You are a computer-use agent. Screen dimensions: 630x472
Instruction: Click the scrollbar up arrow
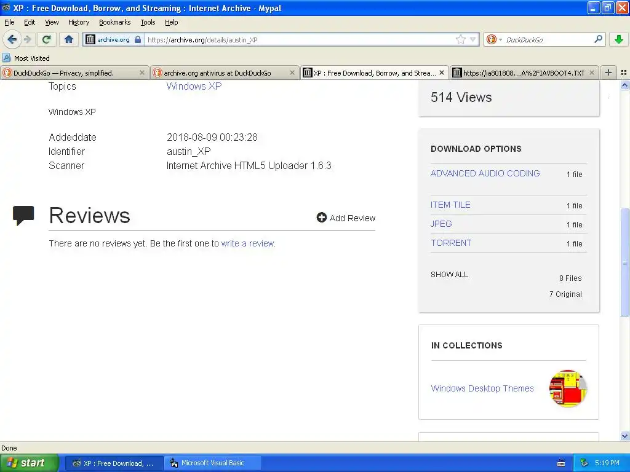click(x=624, y=85)
